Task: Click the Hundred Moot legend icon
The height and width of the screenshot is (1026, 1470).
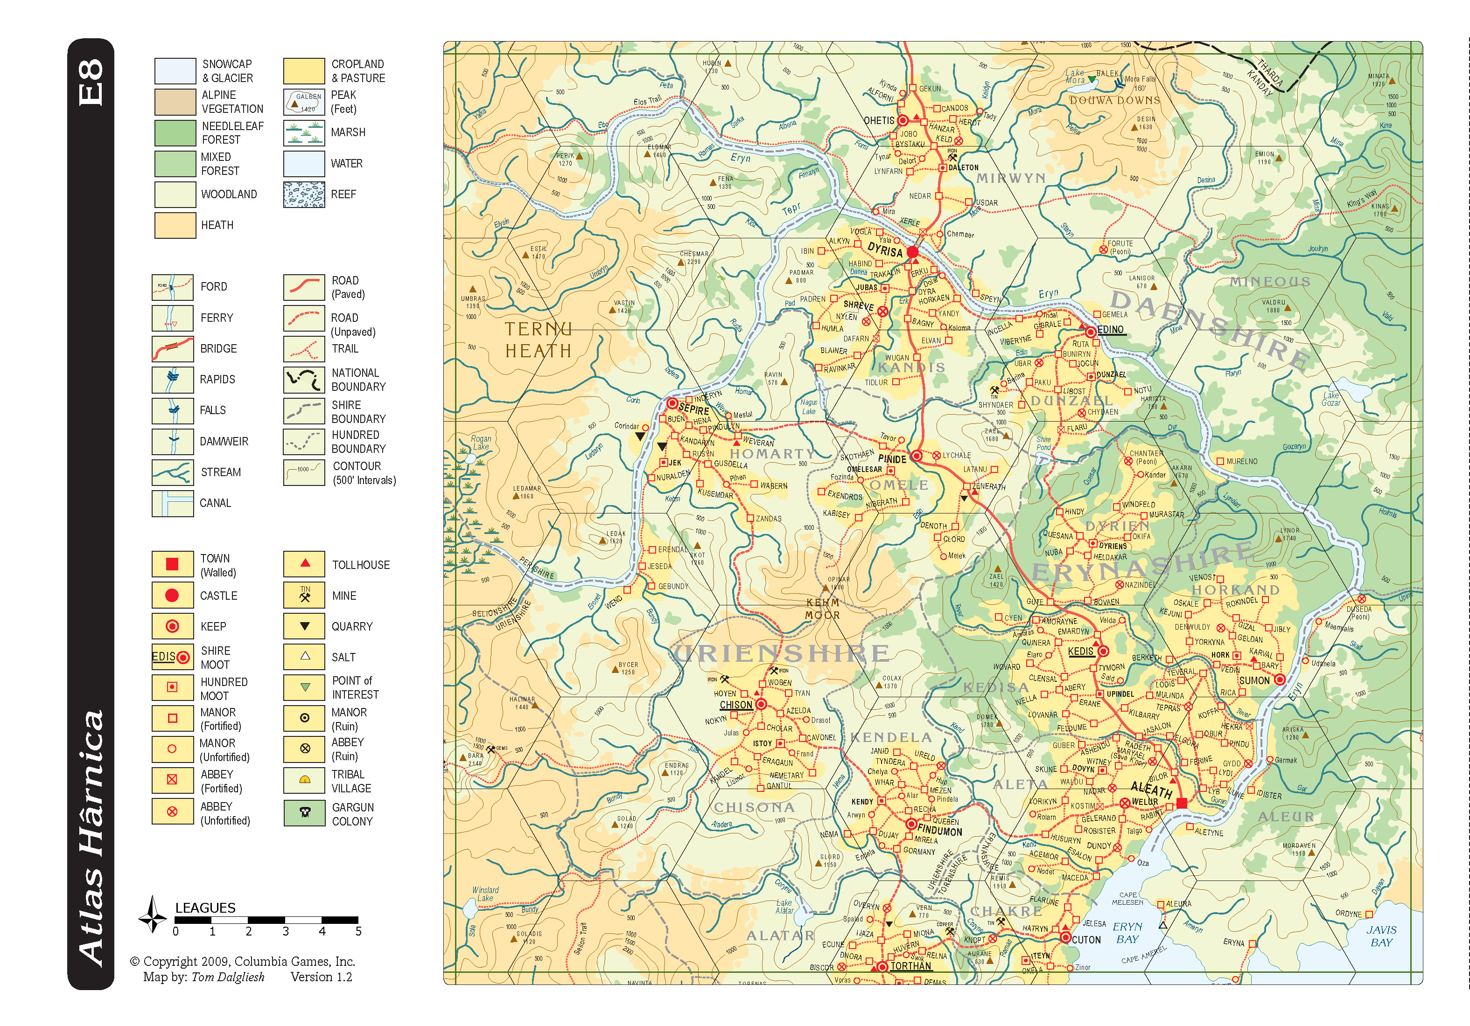Action: tap(172, 687)
